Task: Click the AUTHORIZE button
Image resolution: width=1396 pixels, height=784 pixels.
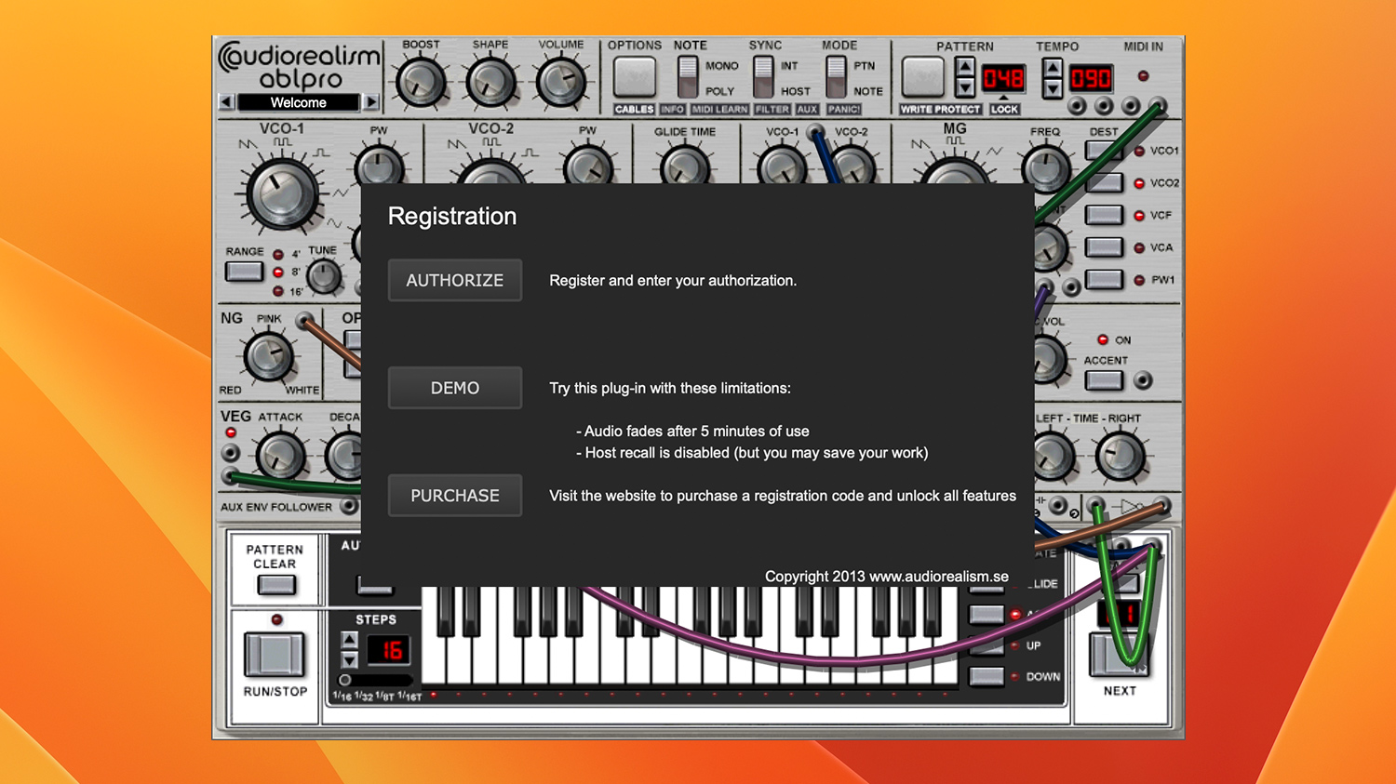Action: click(x=455, y=280)
